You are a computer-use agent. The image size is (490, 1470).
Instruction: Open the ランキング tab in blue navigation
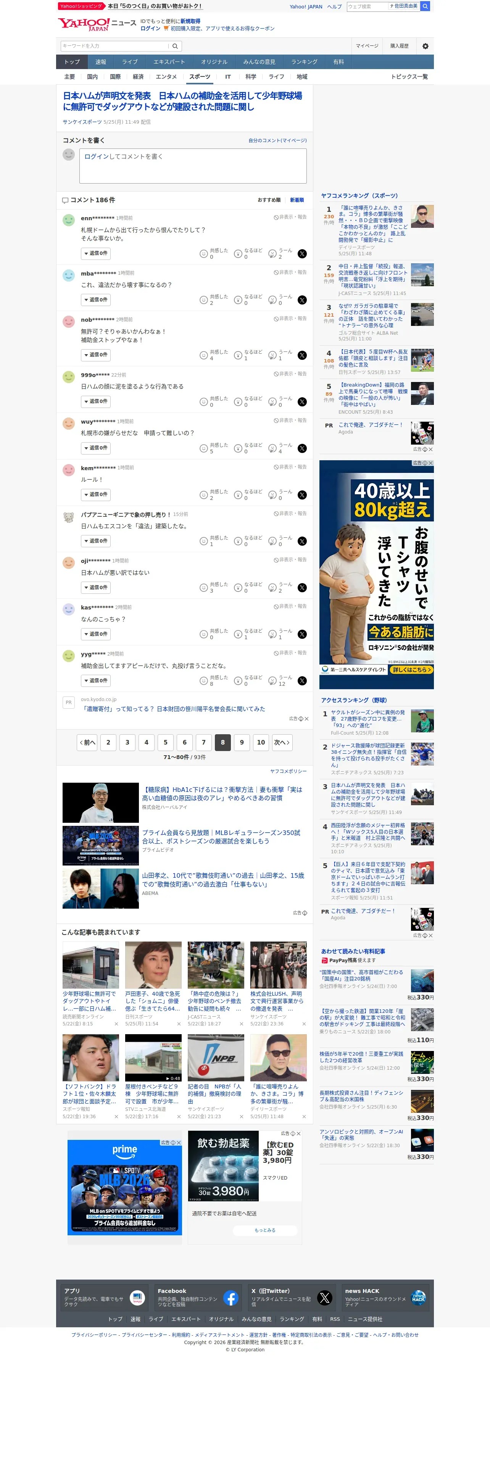(304, 62)
